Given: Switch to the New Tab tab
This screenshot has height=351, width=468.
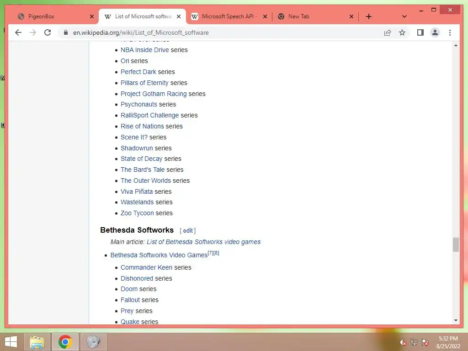Looking at the screenshot, I should pos(315,16).
